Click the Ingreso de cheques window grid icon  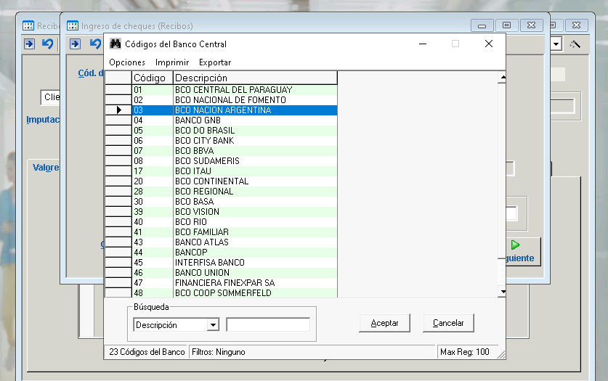click(x=73, y=25)
